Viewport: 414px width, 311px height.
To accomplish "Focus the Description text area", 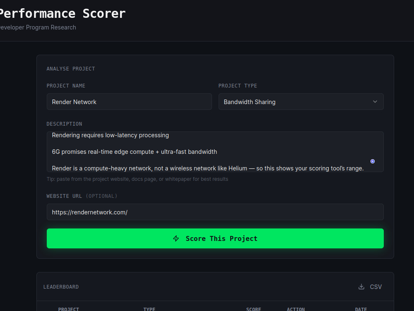I will (x=215, y=152).
